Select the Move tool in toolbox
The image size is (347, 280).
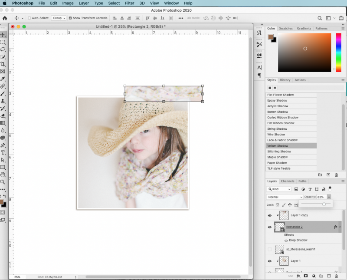pyautogui.click(x=3, y=35)
